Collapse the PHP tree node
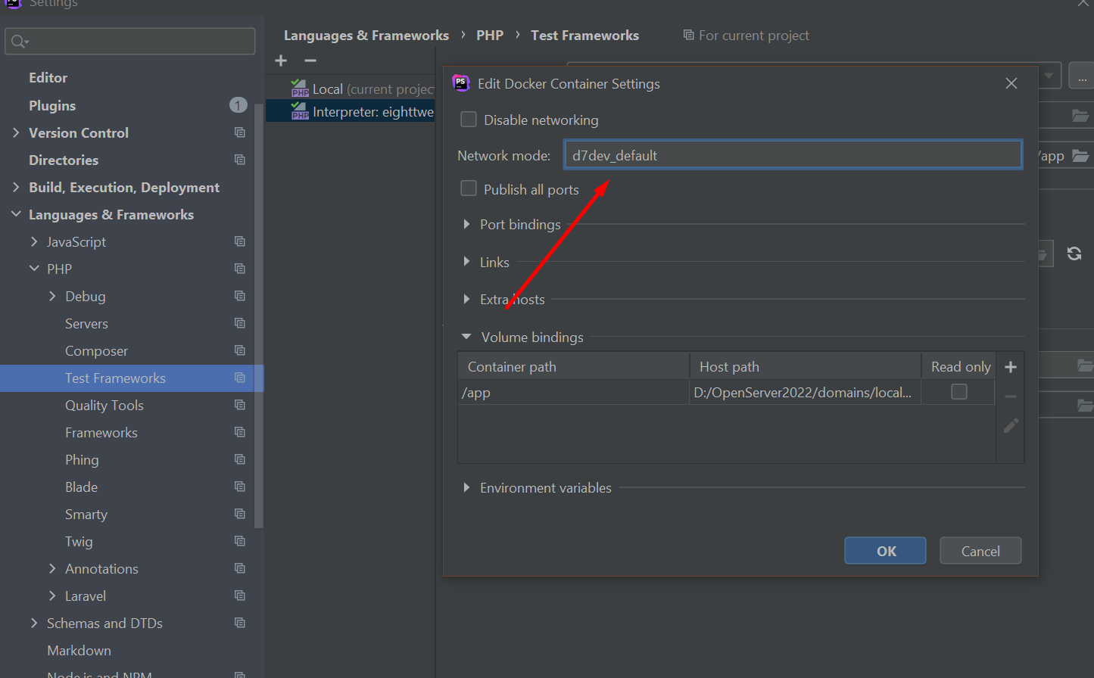The image size is (1094, 678). 34,269
